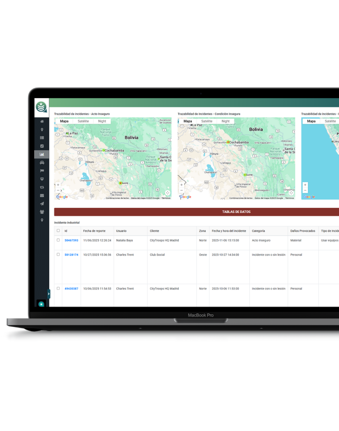This screenshot has width=339, height=431.
Task: Click the shield logo at sidebar top
Action: click(x=42, y=107)
